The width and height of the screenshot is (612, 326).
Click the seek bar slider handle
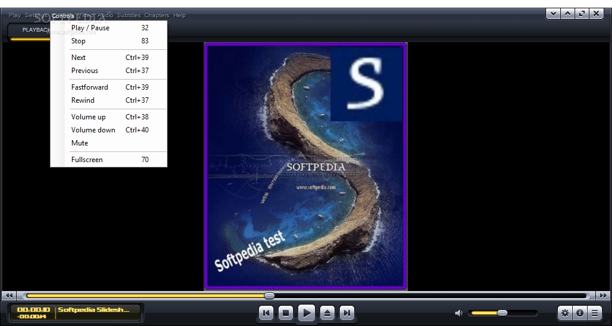click(269, 296)
